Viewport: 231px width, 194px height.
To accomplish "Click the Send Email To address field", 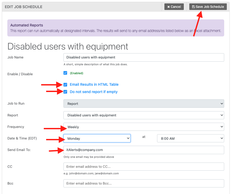I will point(144,150).
